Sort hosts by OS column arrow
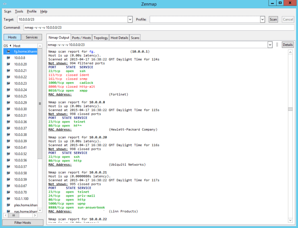The image size is (298, 228). (x=10, y=46)
